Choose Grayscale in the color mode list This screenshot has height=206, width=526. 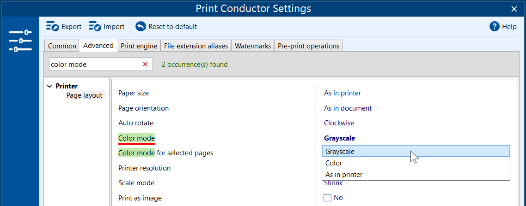pos(340,151)
